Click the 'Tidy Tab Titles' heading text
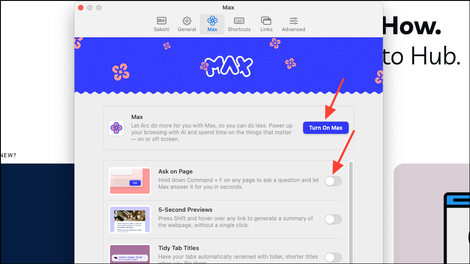The image size is (470, 264). 179,248
